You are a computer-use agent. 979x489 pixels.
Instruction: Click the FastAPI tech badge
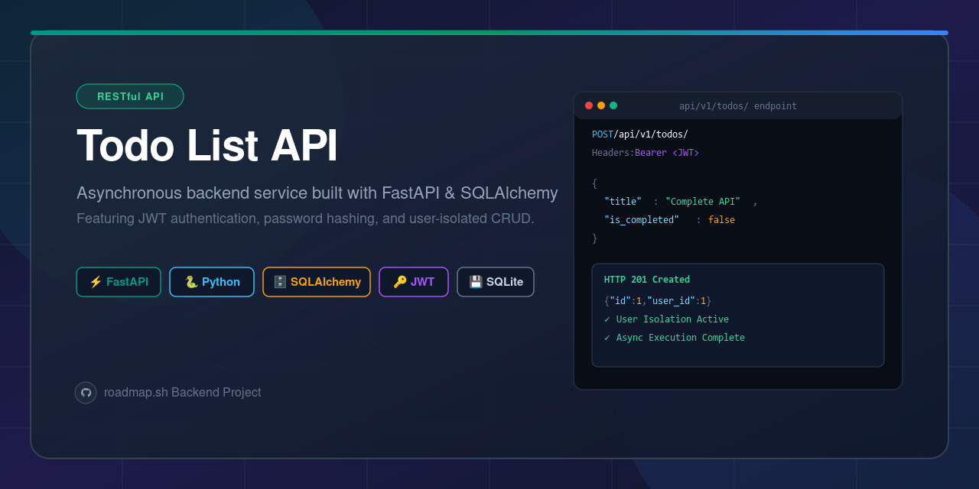click(x=119, y=282)
